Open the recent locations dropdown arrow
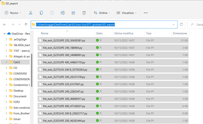Image resolution: width=203 pixels, height=124 pixels. click(x=20, y=24)
